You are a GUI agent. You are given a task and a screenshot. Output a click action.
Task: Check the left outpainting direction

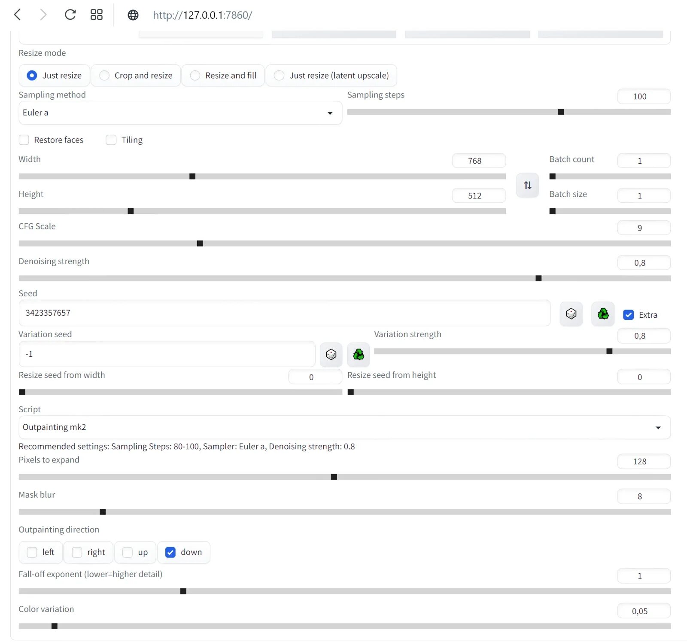click(x=32, y=552)
